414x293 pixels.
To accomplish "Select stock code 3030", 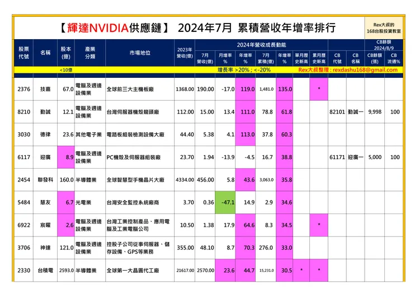I will (23, 134).
